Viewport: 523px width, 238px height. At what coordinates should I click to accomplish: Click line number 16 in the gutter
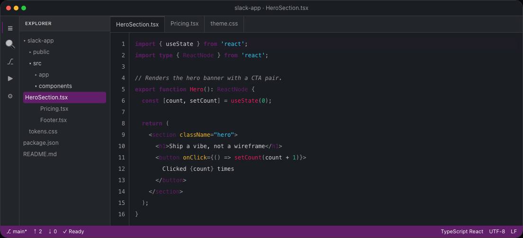(x=122, y=214)
